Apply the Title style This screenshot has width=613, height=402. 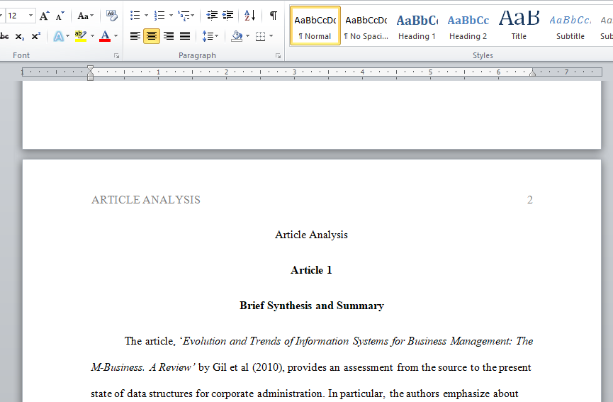coord(519,26)
